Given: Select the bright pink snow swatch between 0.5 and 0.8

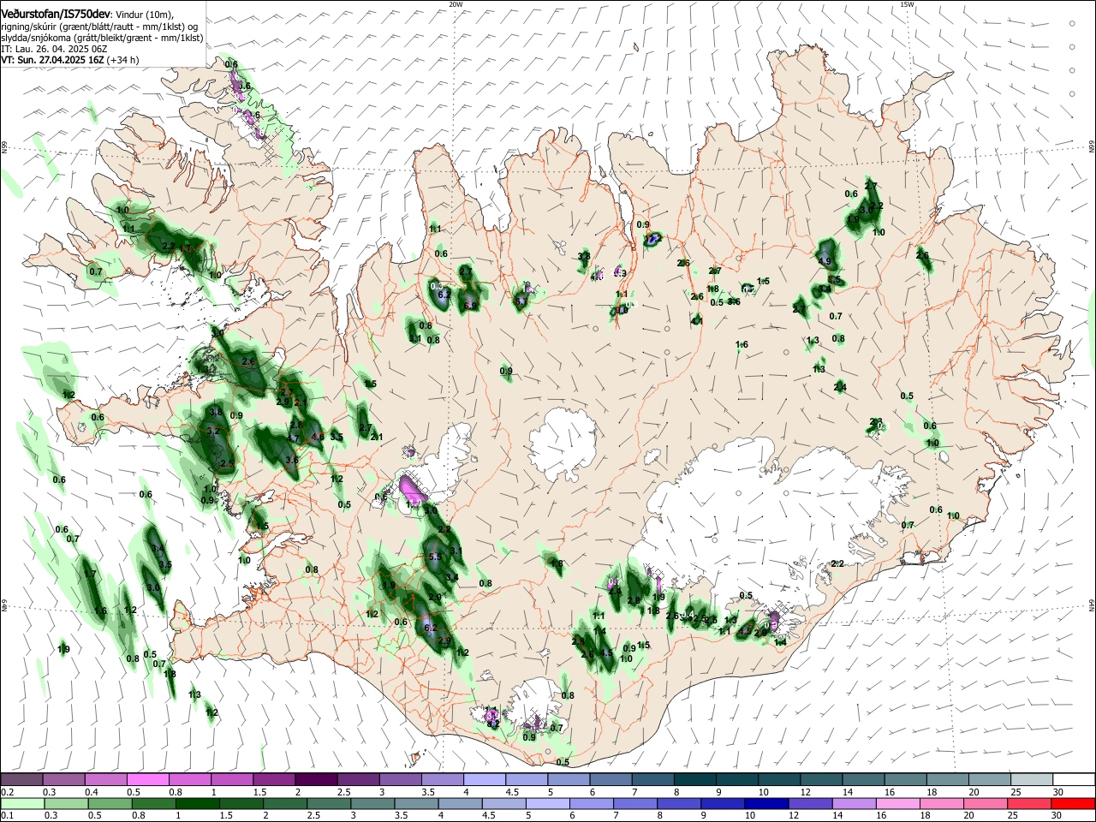Looking at the screenshot, I should [147, 780].
